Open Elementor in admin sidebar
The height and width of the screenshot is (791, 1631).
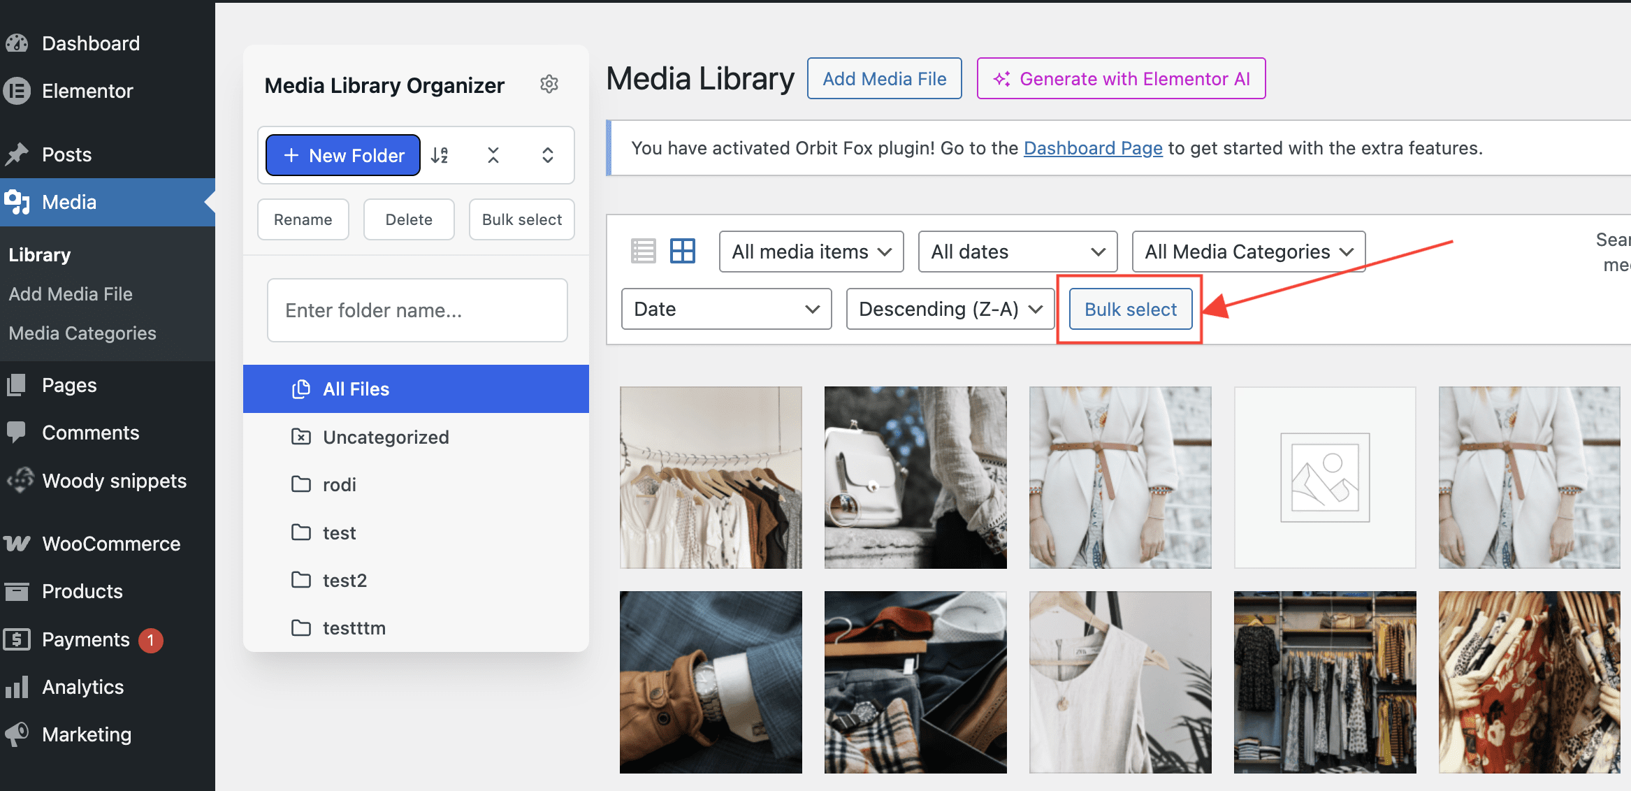pyautogui.click(x=87, y=91)
